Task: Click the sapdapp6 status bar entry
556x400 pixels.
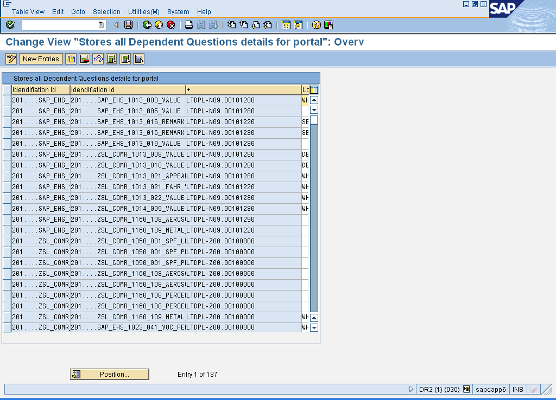Action: 491,389
